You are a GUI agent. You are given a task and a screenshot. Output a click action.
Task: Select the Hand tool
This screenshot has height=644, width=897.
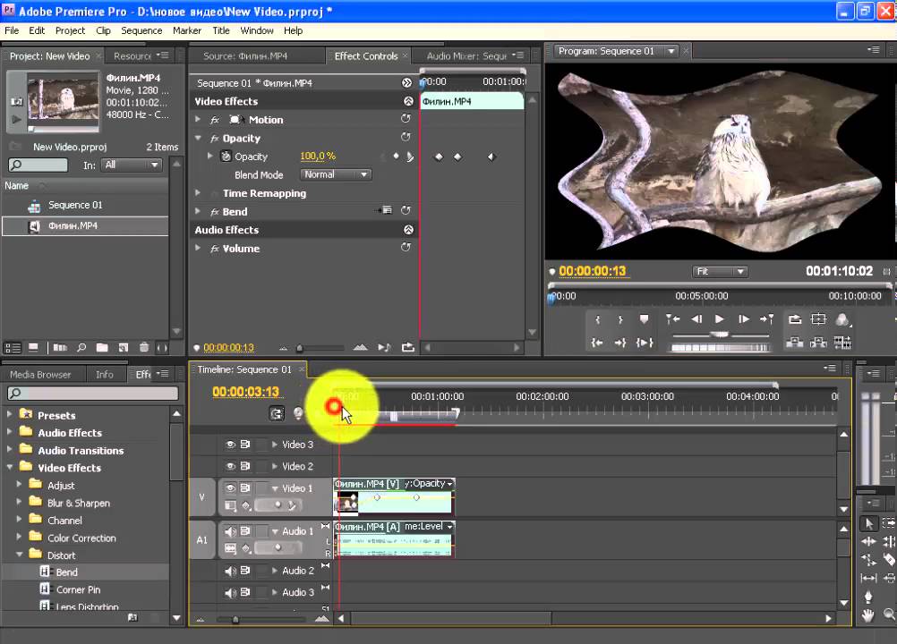(868, 615)
